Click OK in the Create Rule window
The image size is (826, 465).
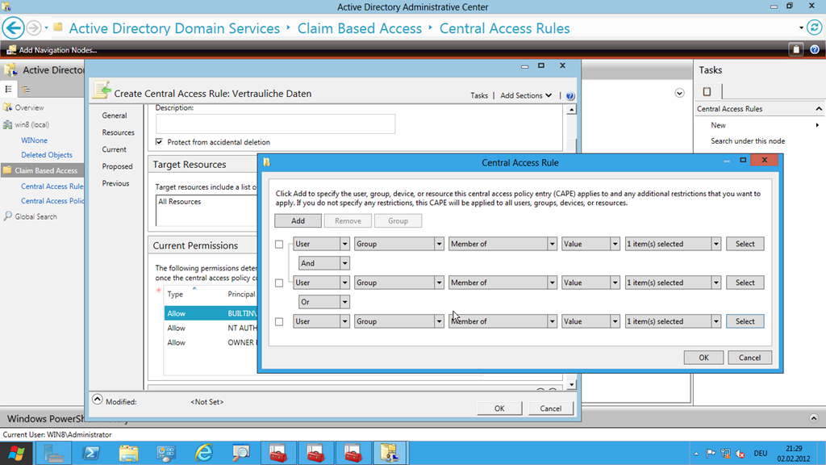pos(499,408)
